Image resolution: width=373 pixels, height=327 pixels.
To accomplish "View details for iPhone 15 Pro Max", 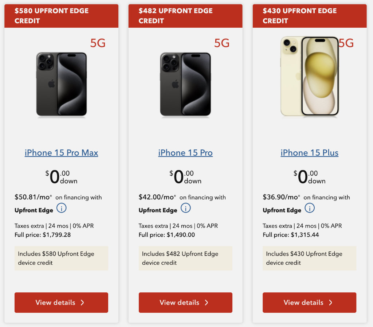I will point(61,303).
